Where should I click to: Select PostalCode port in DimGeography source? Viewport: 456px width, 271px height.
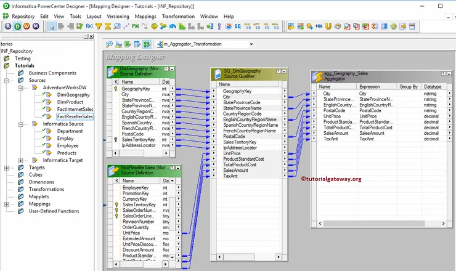click(132, 134)
